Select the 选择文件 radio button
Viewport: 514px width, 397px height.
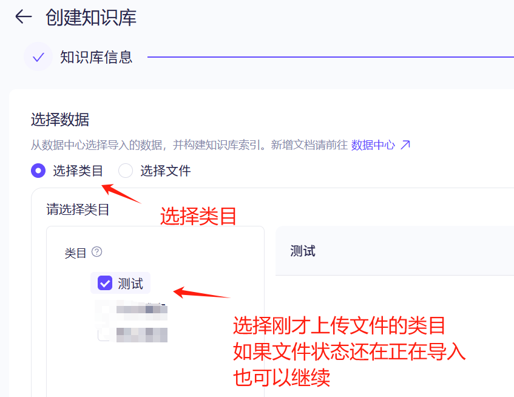point(126,171)
